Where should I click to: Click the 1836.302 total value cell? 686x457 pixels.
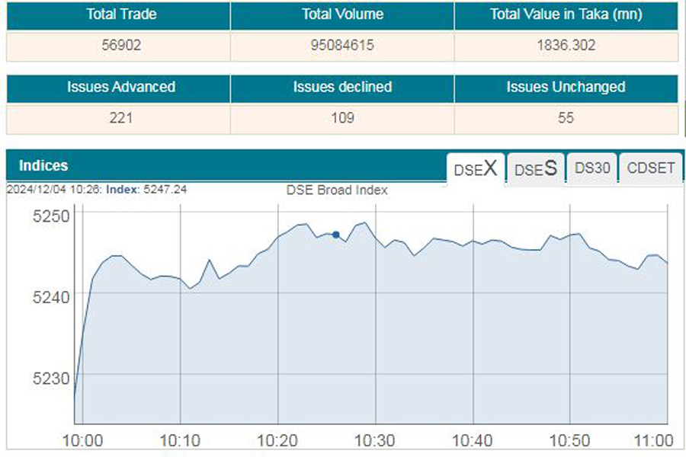tap(566, 45)
